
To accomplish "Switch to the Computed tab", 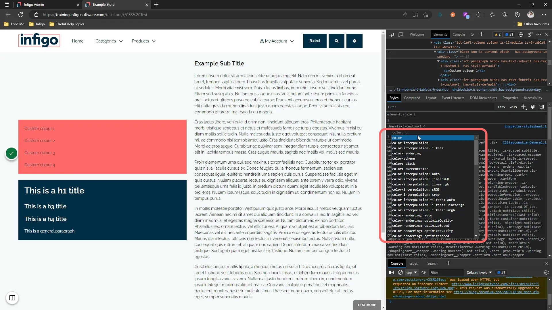I will [412, 98].
